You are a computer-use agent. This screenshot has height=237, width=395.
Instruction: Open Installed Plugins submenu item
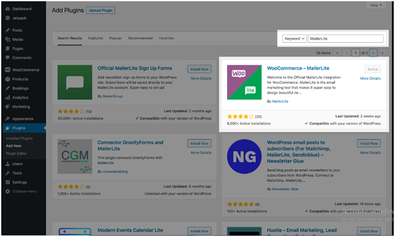[x=19, y=138]
